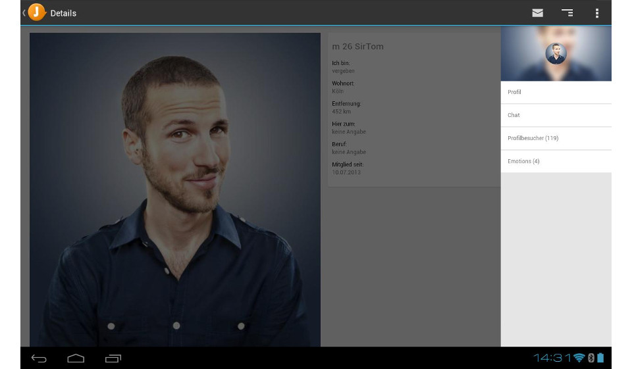This screenshot has height=369, width=632.
Task: Select Emotions (4) in the drawer
Action: [556, 161]
